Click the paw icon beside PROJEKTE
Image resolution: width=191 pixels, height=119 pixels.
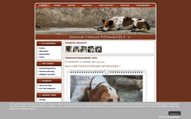tap(40, 81)
